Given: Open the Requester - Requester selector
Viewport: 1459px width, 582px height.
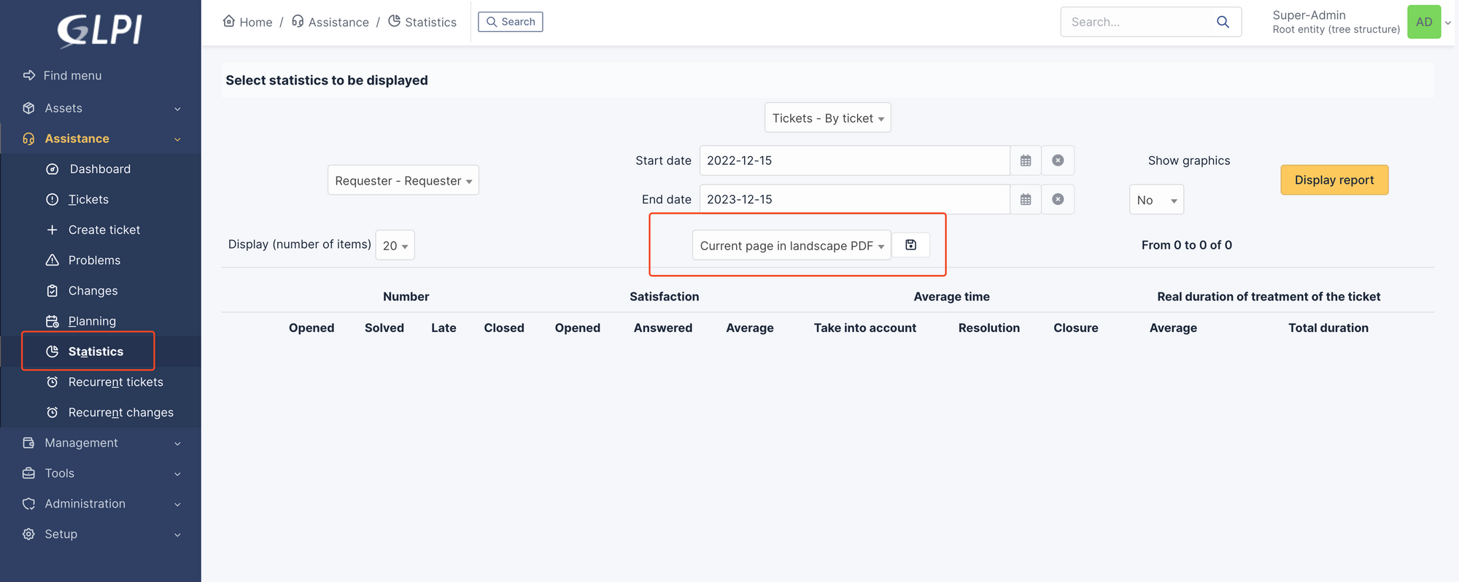Looking at the screenshot, I should pos(403,180).
